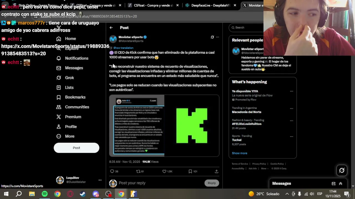The width and height of the screenshot is (355, 199).
Task: Expand the More sidebar option
Action: 65,136
